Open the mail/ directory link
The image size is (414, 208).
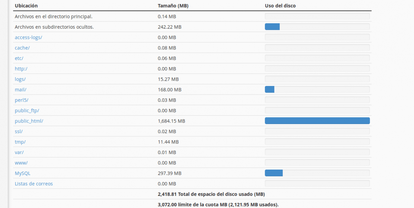click(21, 90)
